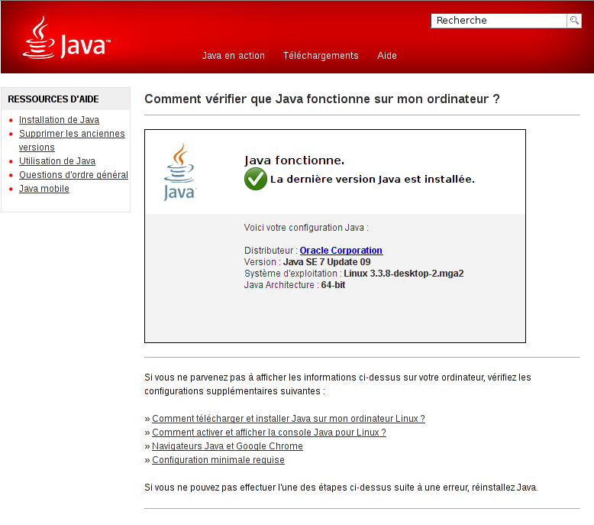
Task: Open the Aide menu item
Action: coord(387,56)
